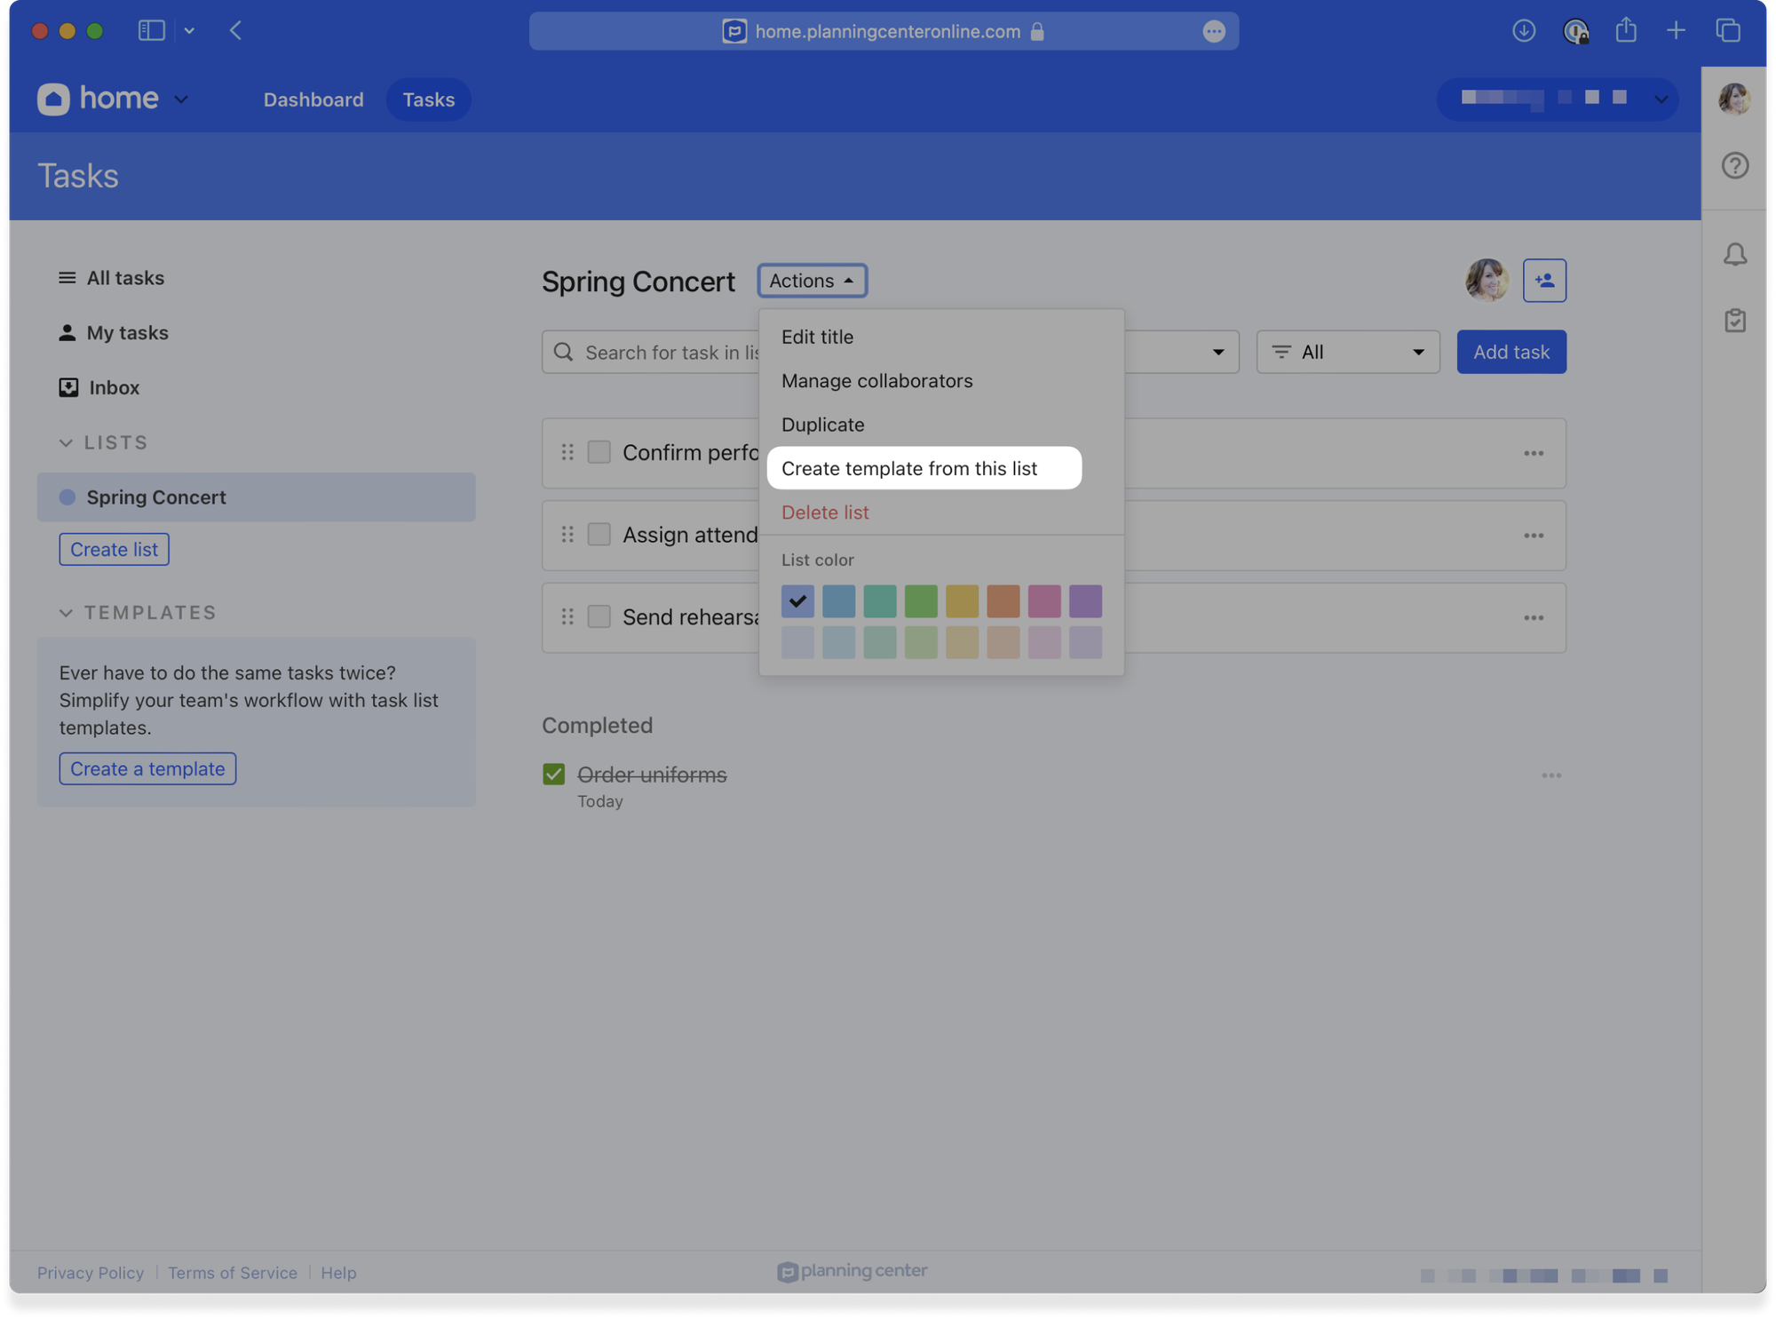Click three-dot menu for Order uniforms
Viewport: 1776px width, 1319px height.
point(1550,775)
